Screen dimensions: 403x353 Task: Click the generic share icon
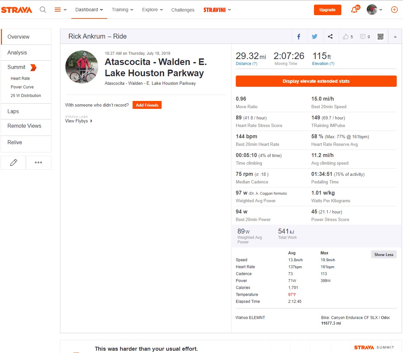[x=330, y=37]
